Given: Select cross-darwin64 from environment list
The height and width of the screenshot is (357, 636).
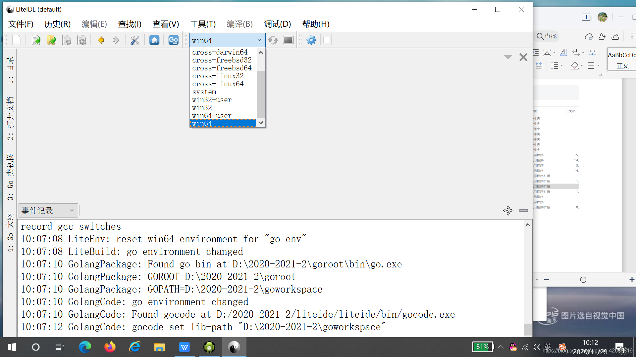Looking at the screenshot, I should 223,52.
